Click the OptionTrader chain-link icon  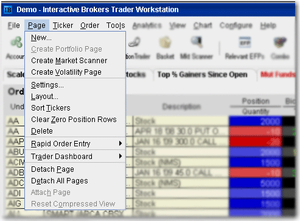tap(134, 42)
